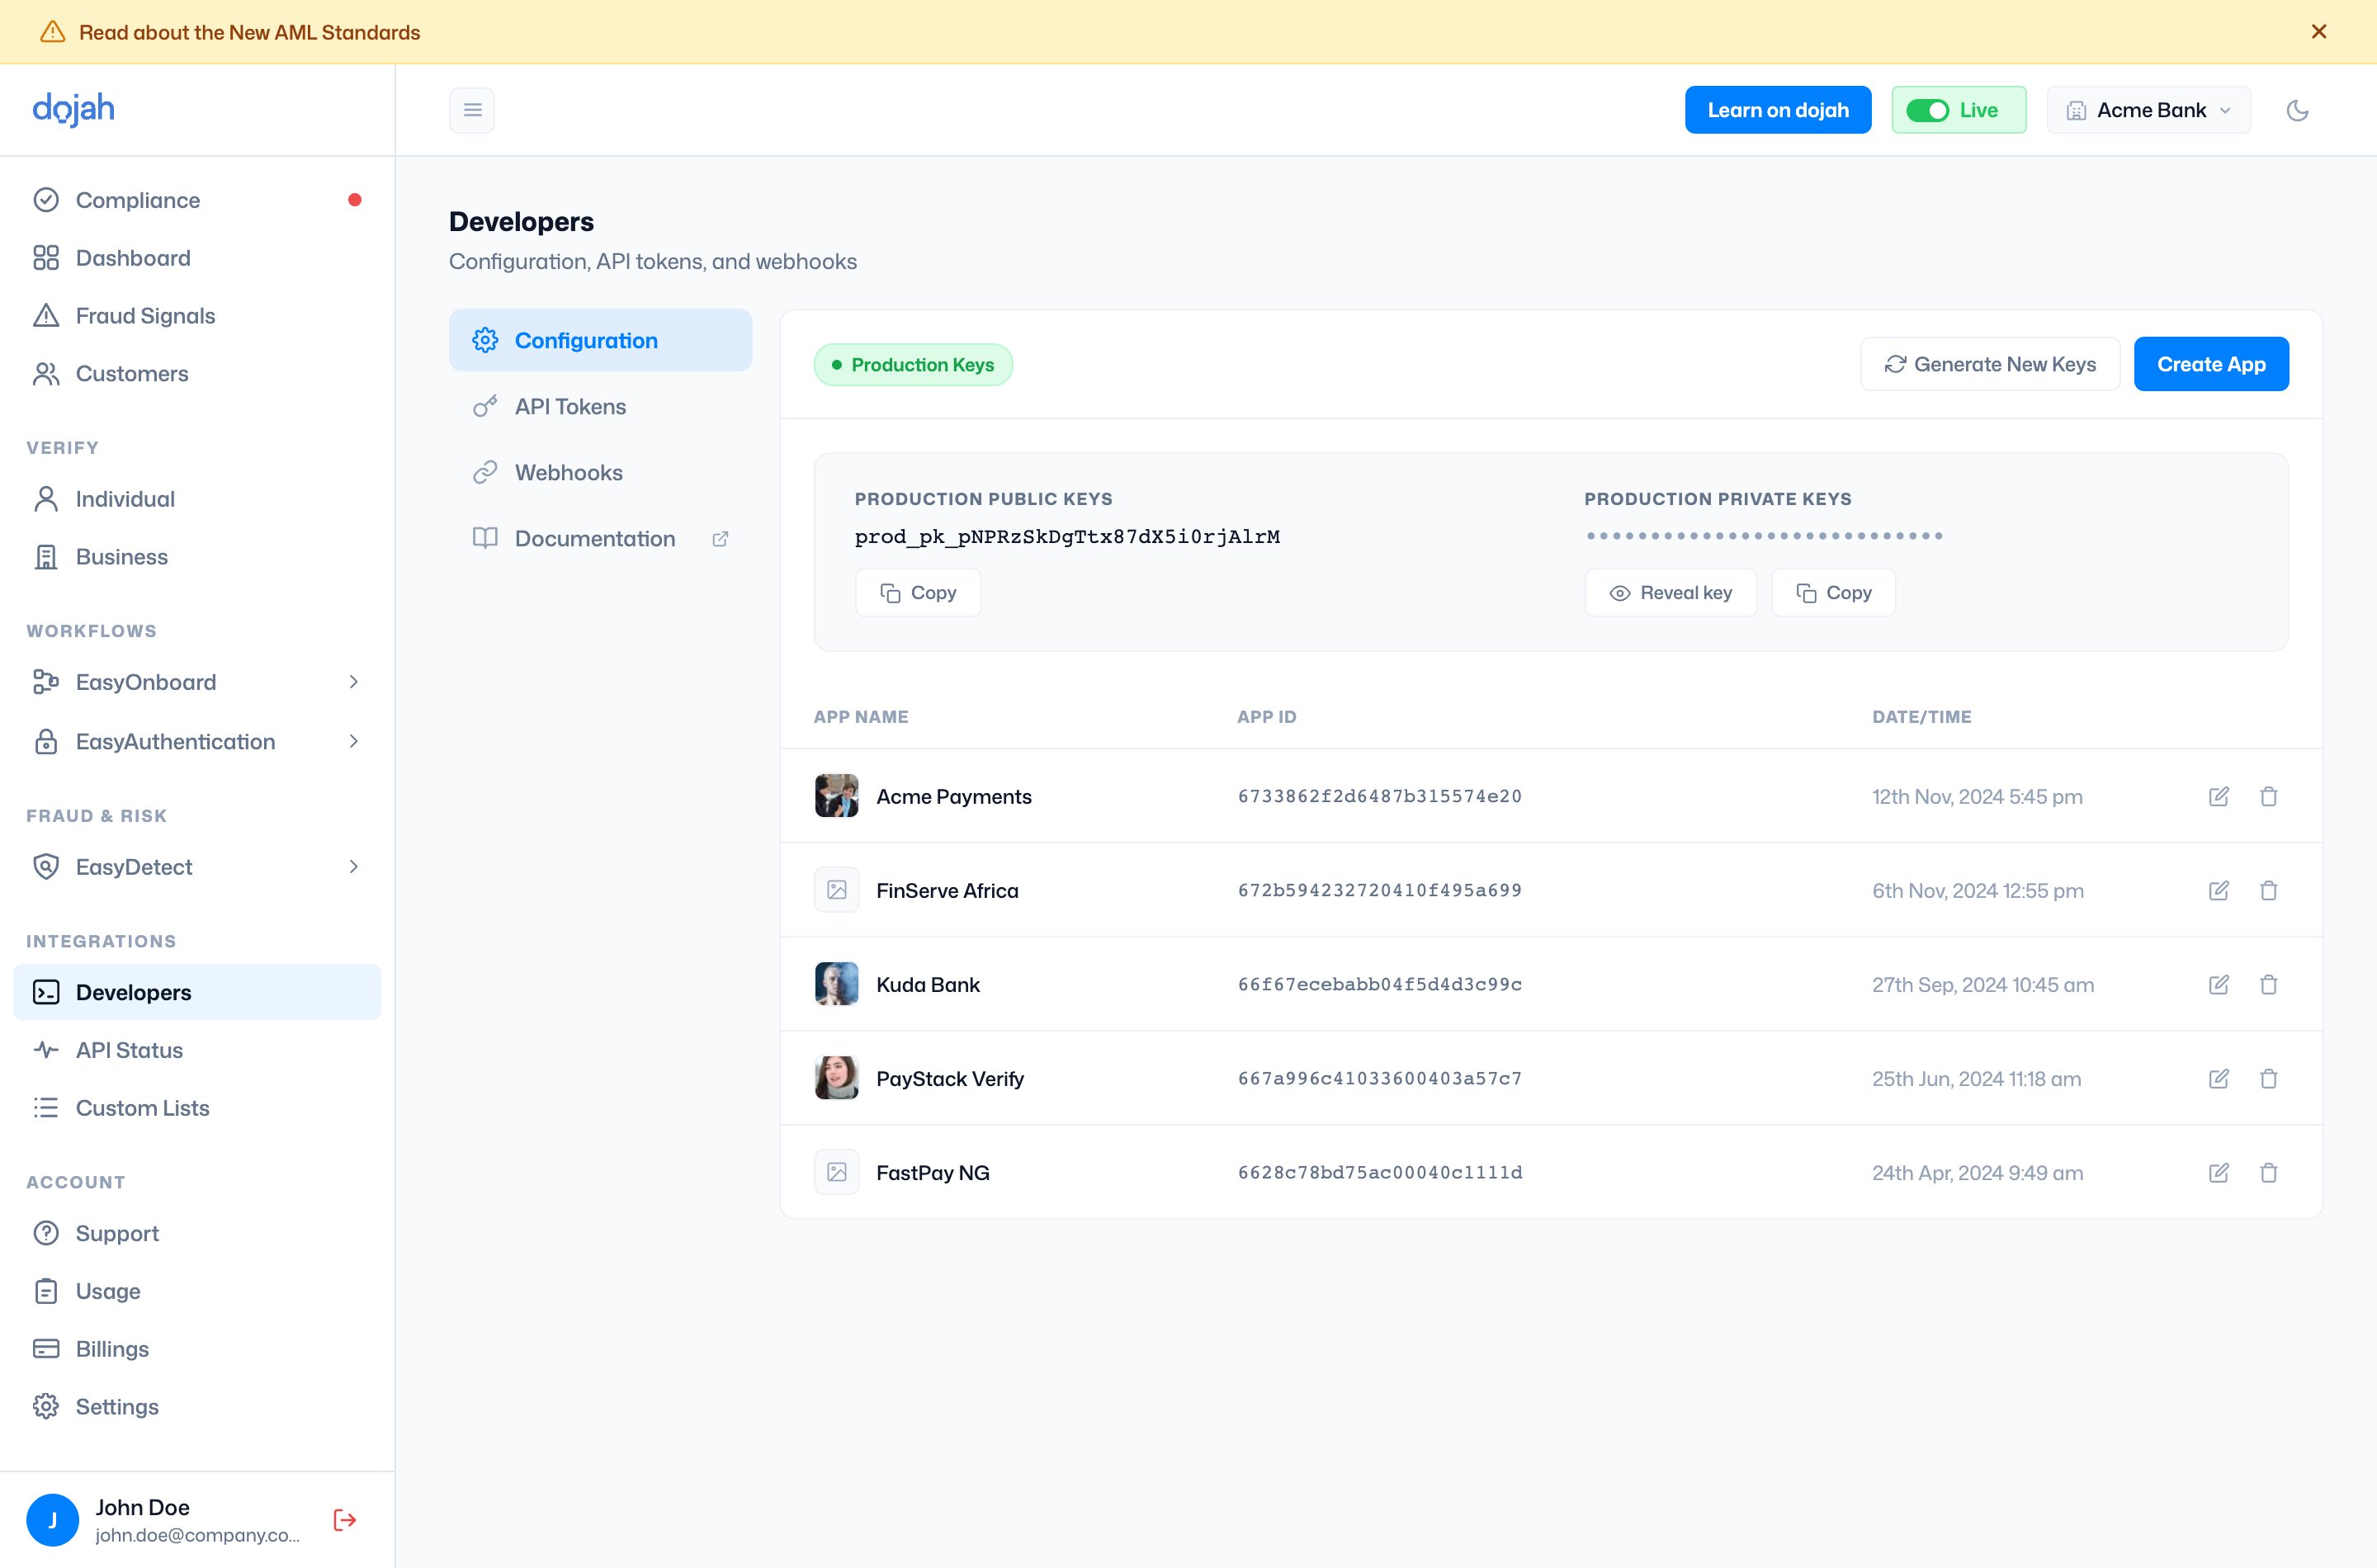Click Generate New Keys

[1990, 364]
